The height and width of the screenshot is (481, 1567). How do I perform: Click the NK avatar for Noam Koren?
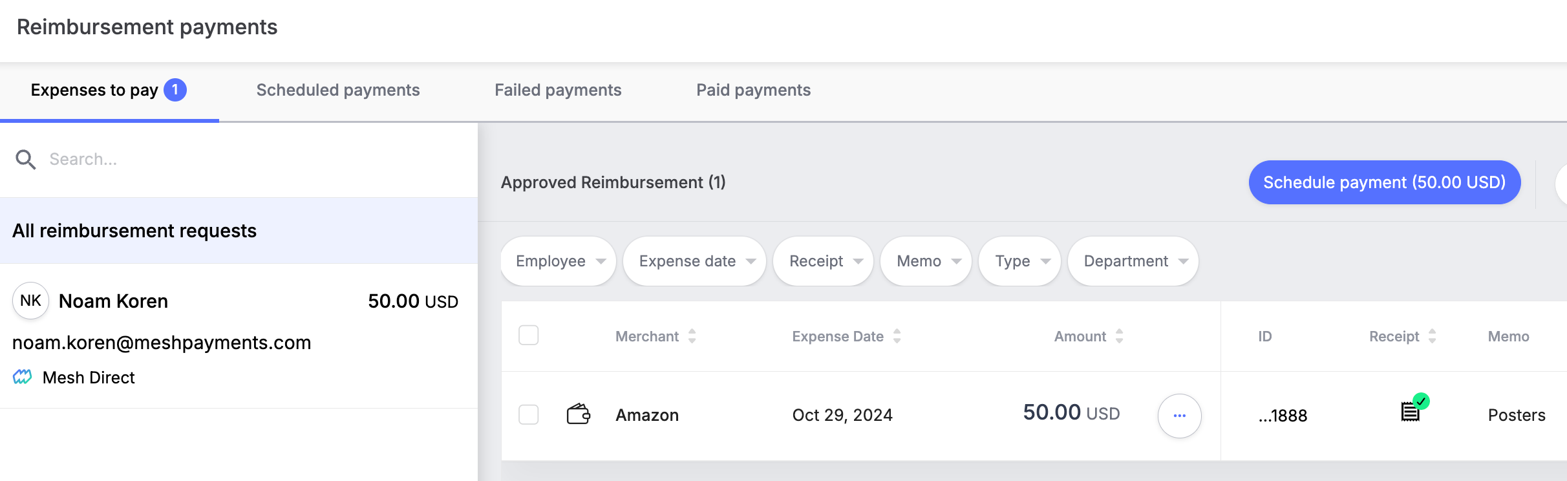tap(31, 301)
